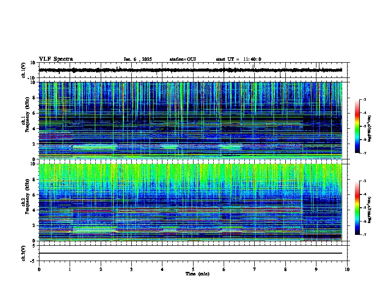Click time axis tick label "3"
Viewport: 391px width, 302px height.
click(x=131, y=269)
